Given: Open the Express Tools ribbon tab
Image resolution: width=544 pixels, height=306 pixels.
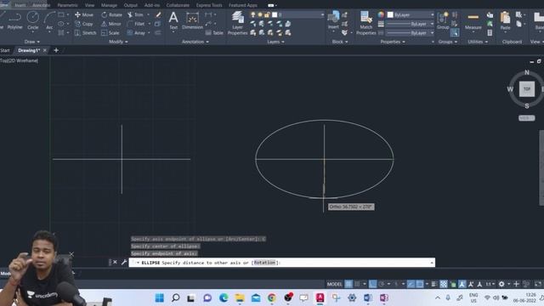Looking at the screenshot, I should [209, 5].
